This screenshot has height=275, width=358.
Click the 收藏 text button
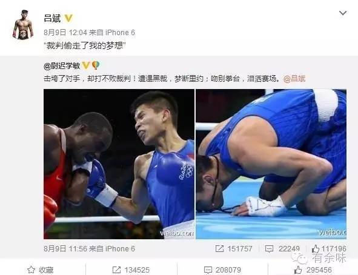tap(46, 270)
